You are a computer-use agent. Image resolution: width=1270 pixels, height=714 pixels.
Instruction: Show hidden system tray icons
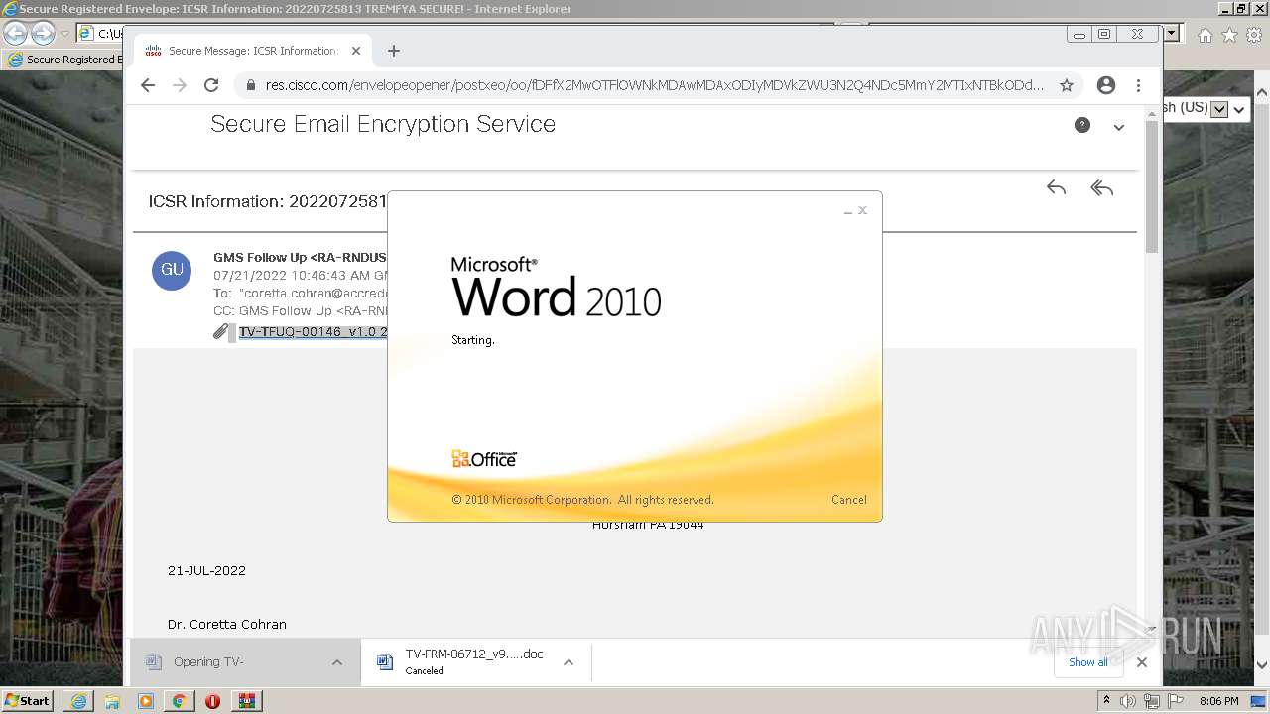click(1106, 701)
